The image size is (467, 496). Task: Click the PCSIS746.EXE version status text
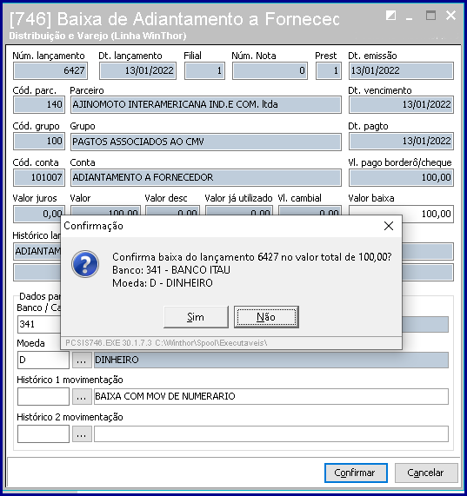point(166,343)
